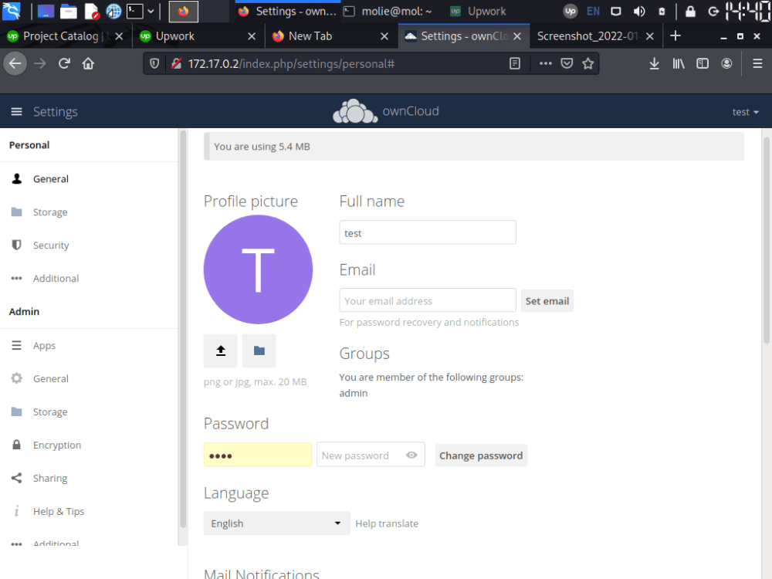Click the sidebar vertical scrollbar
Image resolution: width=772 pixels, height=579 pixels.
point(183,330)
